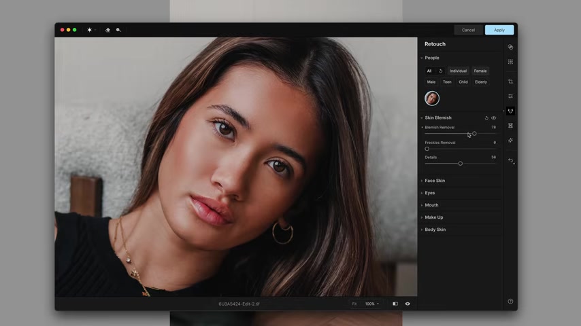The width and height of the screenshot is (581, 326).
Task: Click the Retouch panel title
Action: (x=435, y=44)
